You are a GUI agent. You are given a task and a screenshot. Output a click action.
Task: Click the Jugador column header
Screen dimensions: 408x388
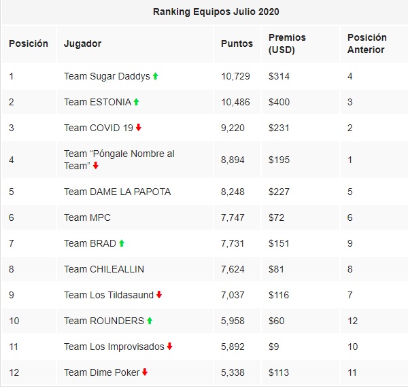pyautogui.click(x=82, y=43)
